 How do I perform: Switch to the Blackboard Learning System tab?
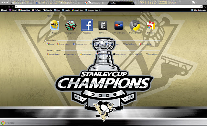click(x=21, y=3)
